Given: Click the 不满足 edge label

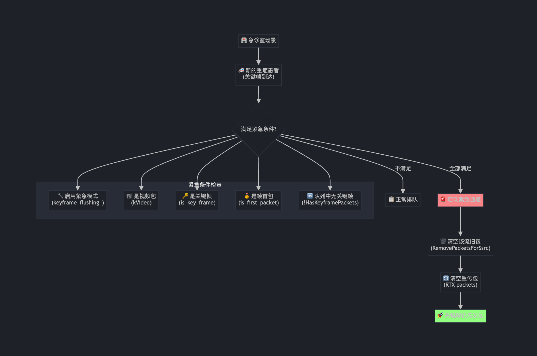Looking at the screenshot, I should point(403,168).
